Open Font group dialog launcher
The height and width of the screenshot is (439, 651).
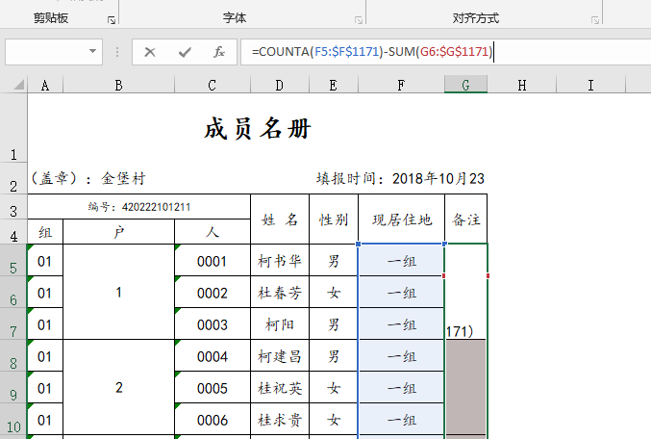coord(359,20)
